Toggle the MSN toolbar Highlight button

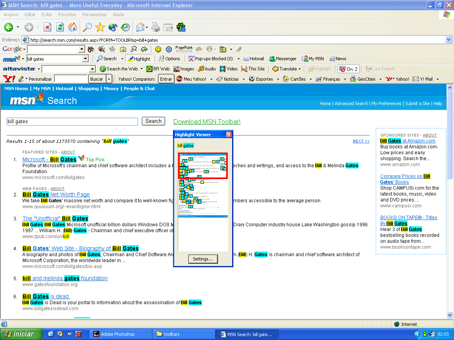(x=139, y=59)
